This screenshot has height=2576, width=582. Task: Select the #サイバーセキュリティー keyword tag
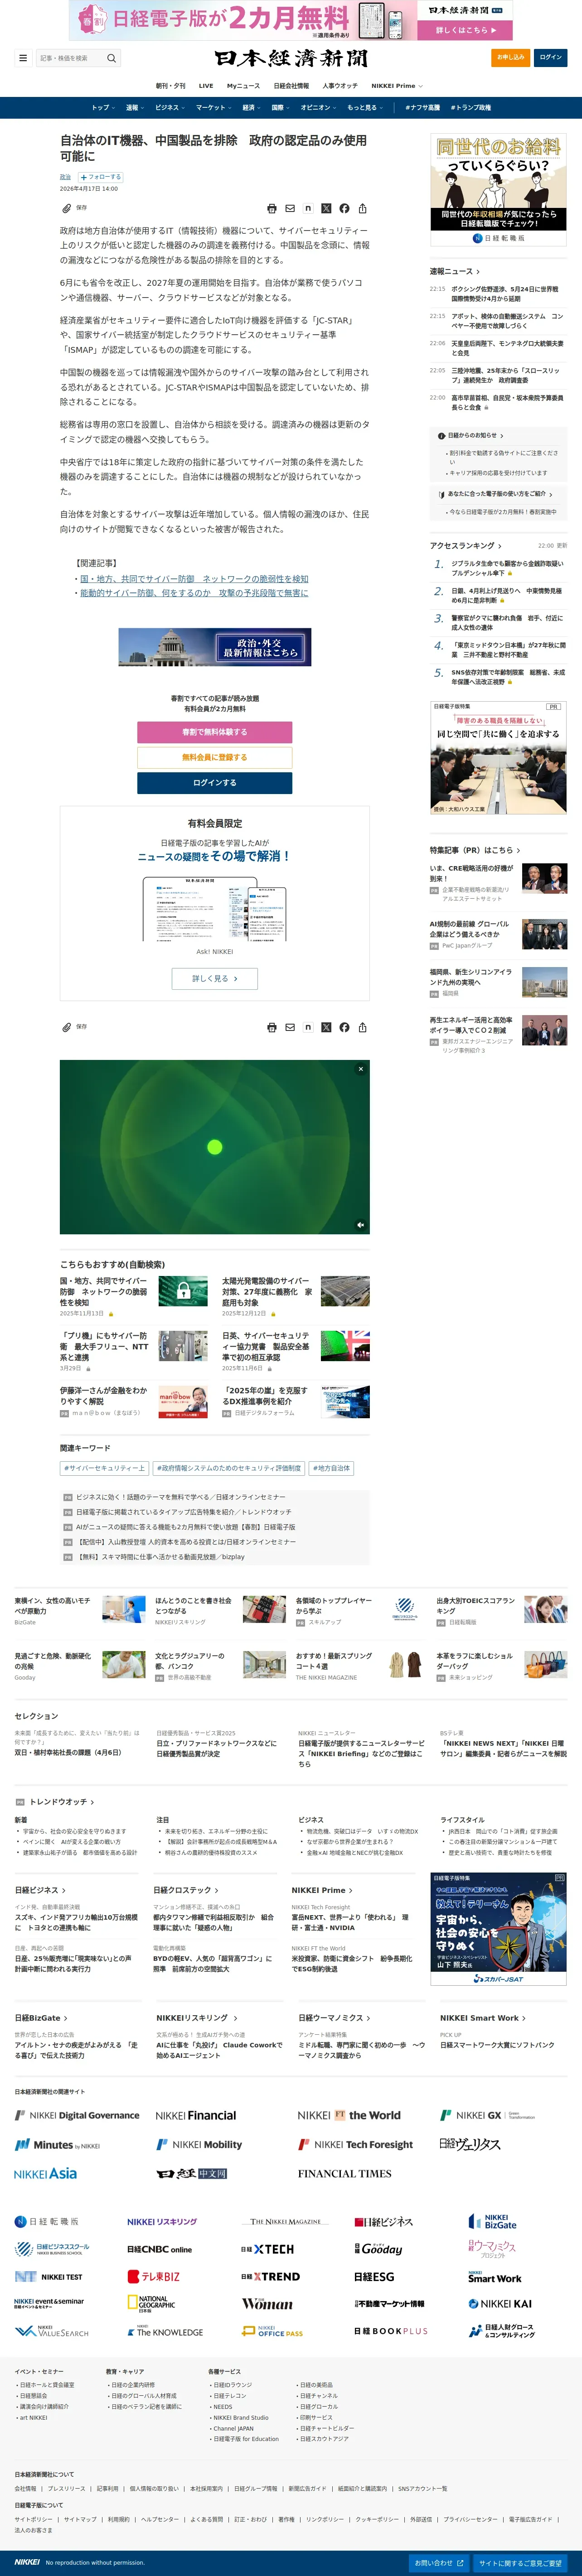click(105, 1469)
